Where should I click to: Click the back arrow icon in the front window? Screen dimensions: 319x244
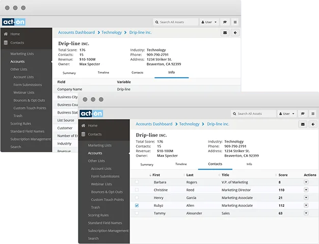pyautogui.click(x=313, y=124)
